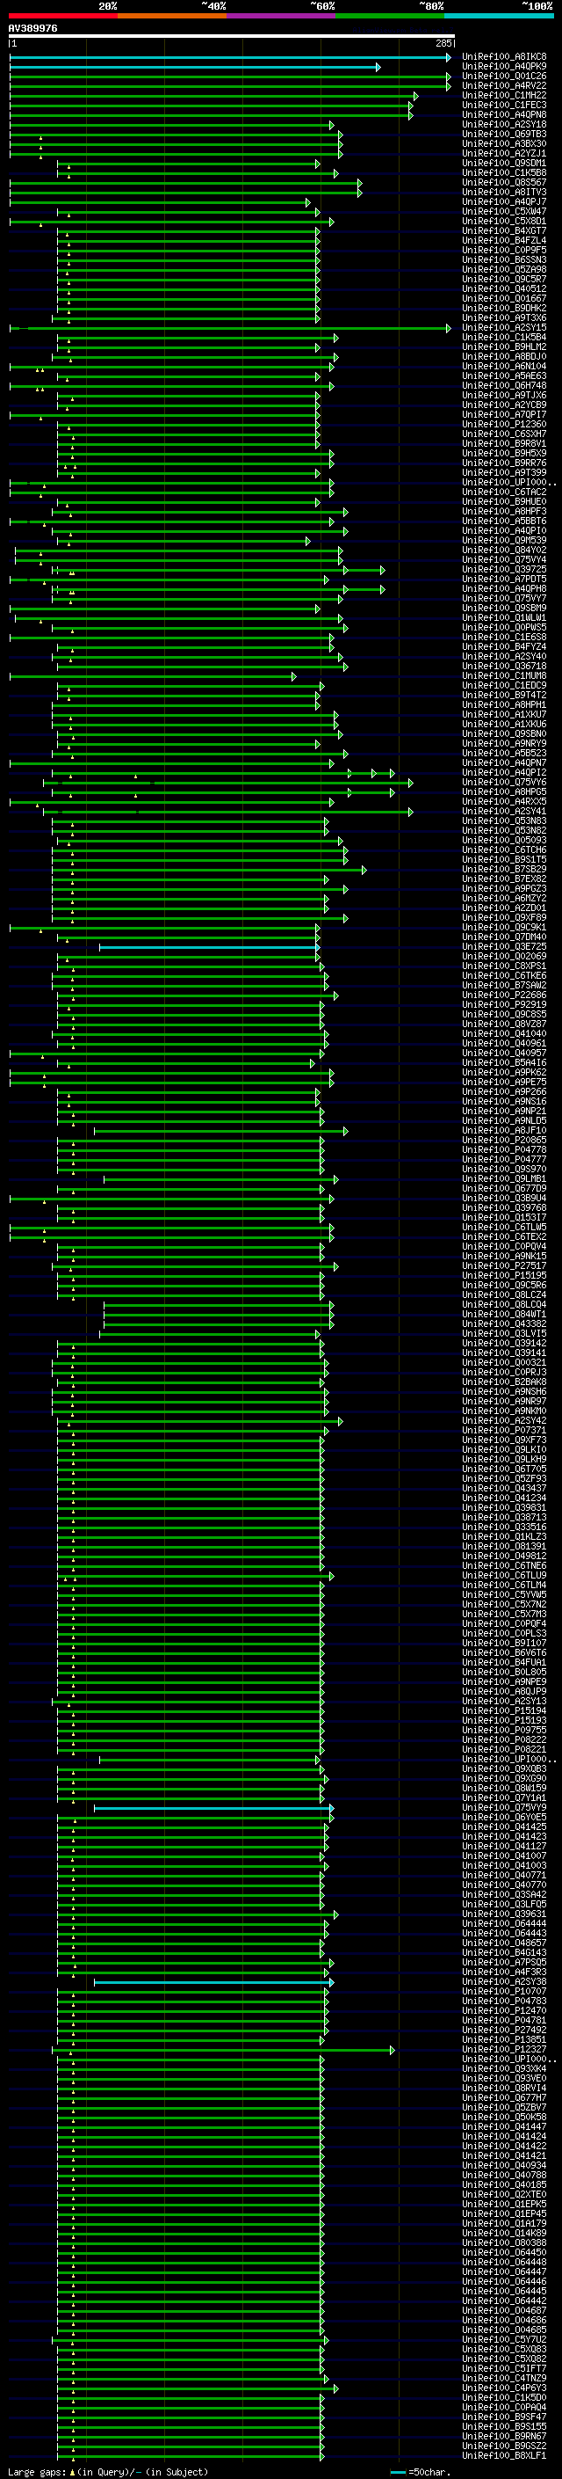Select hit label UniRef100_A8BDJ0

coord(504,357)
